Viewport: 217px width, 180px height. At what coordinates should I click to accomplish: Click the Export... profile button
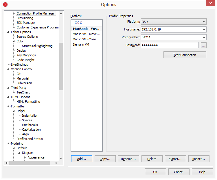click(x=175, y=159)
